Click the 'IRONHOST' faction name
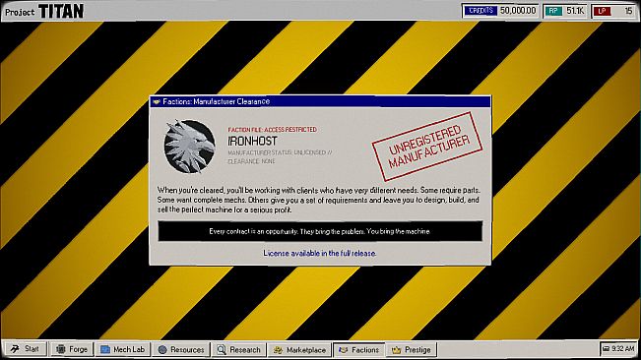The width and height of the screenshot is (641, 360). [252, 142]
